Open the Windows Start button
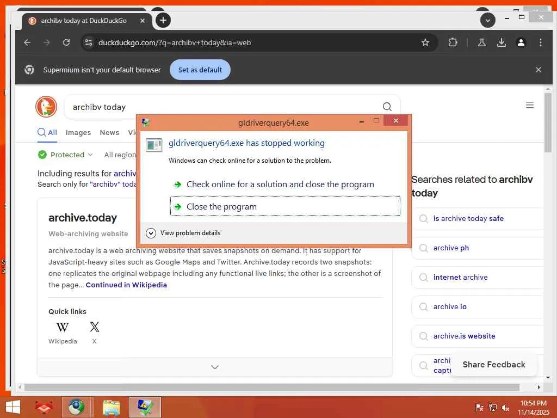557x418 pixels. (13, 407)
